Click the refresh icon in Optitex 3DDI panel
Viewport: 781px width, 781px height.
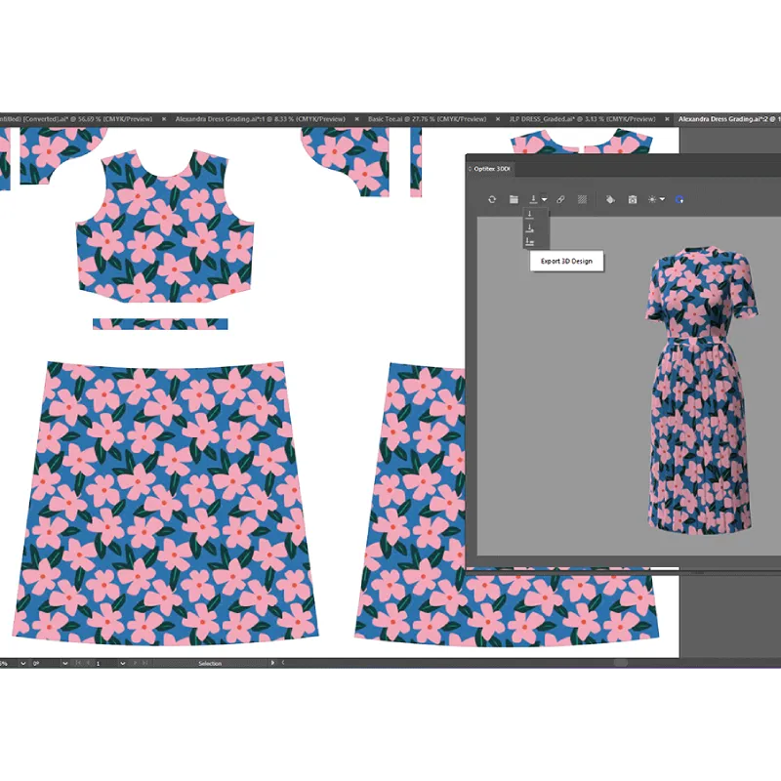click(492, 199)
